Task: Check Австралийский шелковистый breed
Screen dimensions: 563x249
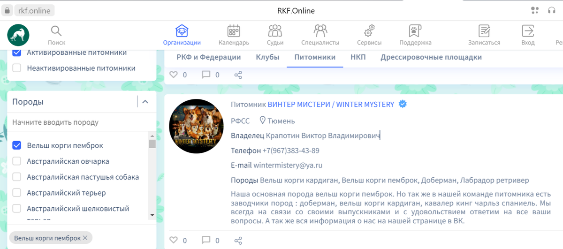Action: point(17,208)
